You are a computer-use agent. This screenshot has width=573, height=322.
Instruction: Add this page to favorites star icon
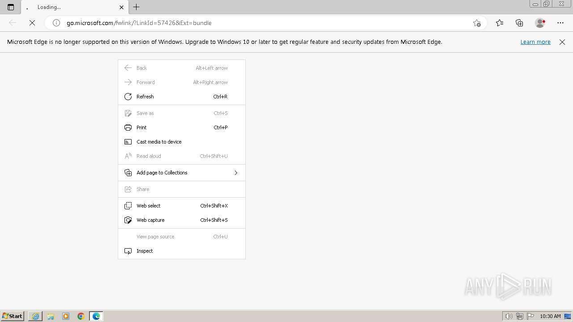click(x=477, y=23)
